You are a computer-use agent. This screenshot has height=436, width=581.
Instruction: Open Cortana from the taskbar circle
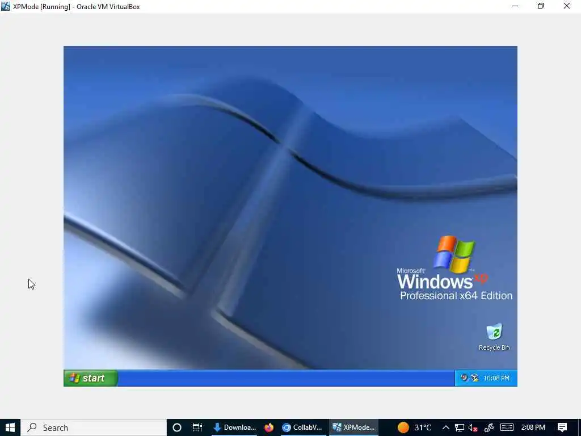tap(177, 427)
